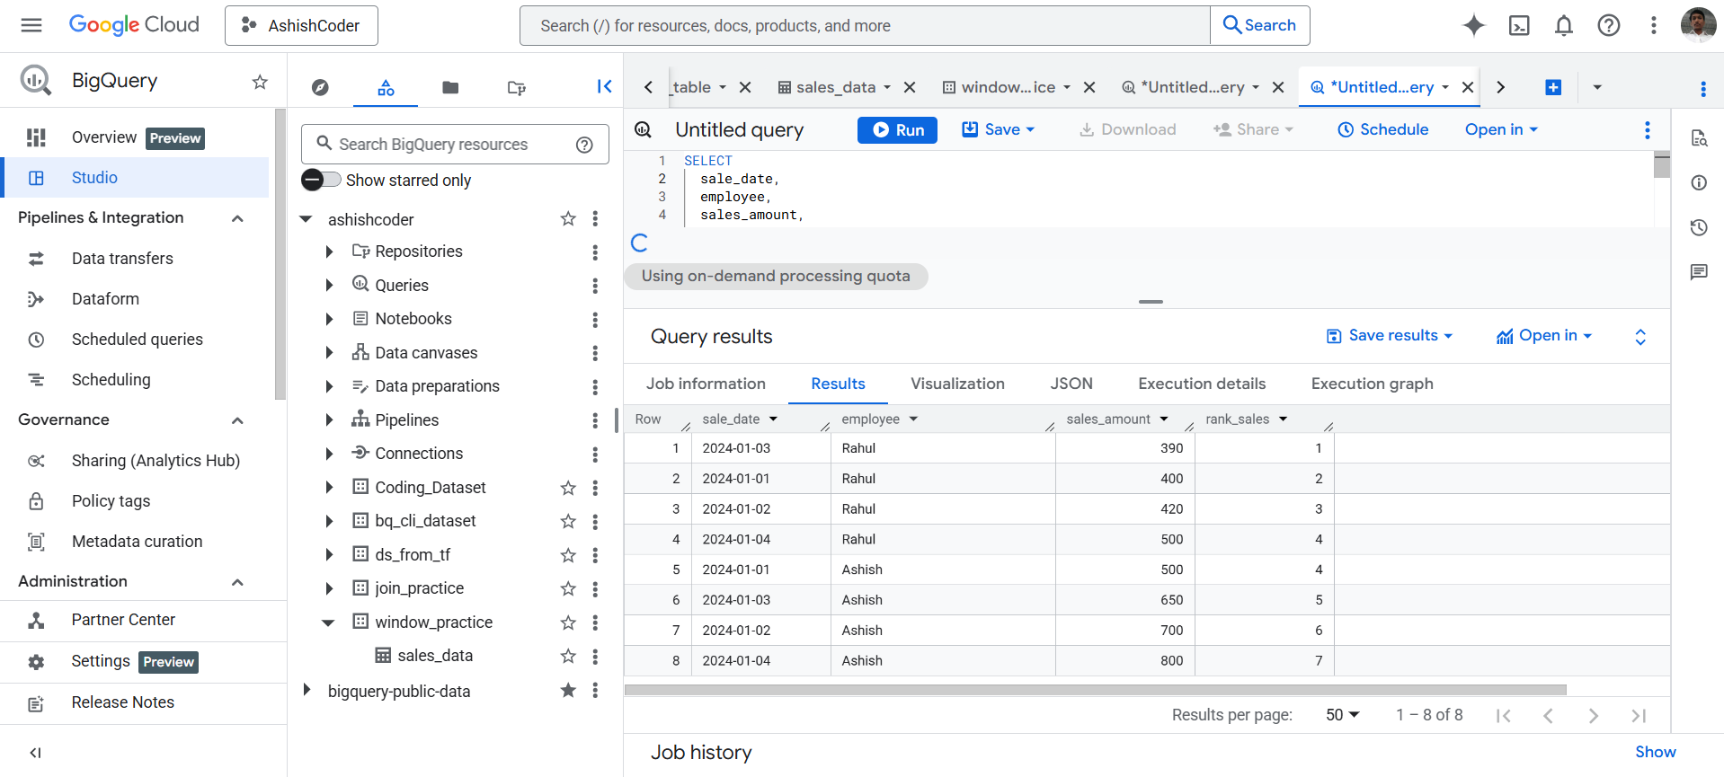Open Save results dropdown
1724x777 pixels.
point(1390,335)
